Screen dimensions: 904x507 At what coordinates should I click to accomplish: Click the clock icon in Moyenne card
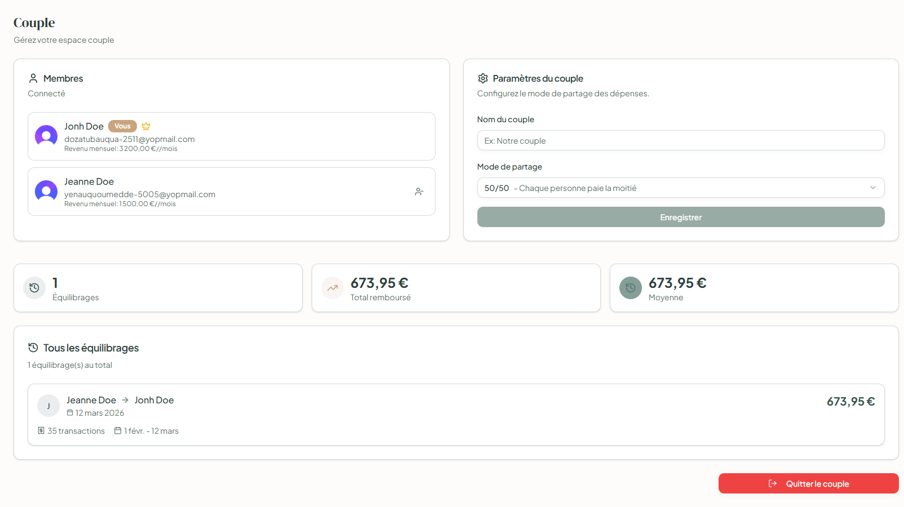click(x=631, y=288)
